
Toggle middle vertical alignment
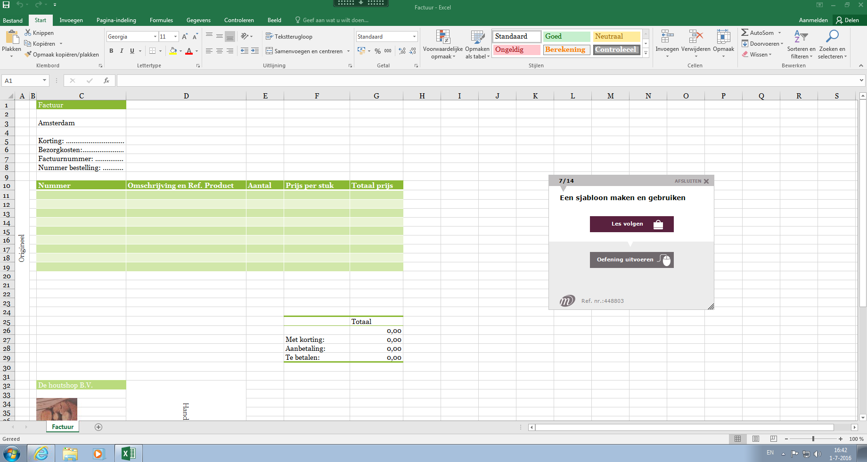point(220,36)
